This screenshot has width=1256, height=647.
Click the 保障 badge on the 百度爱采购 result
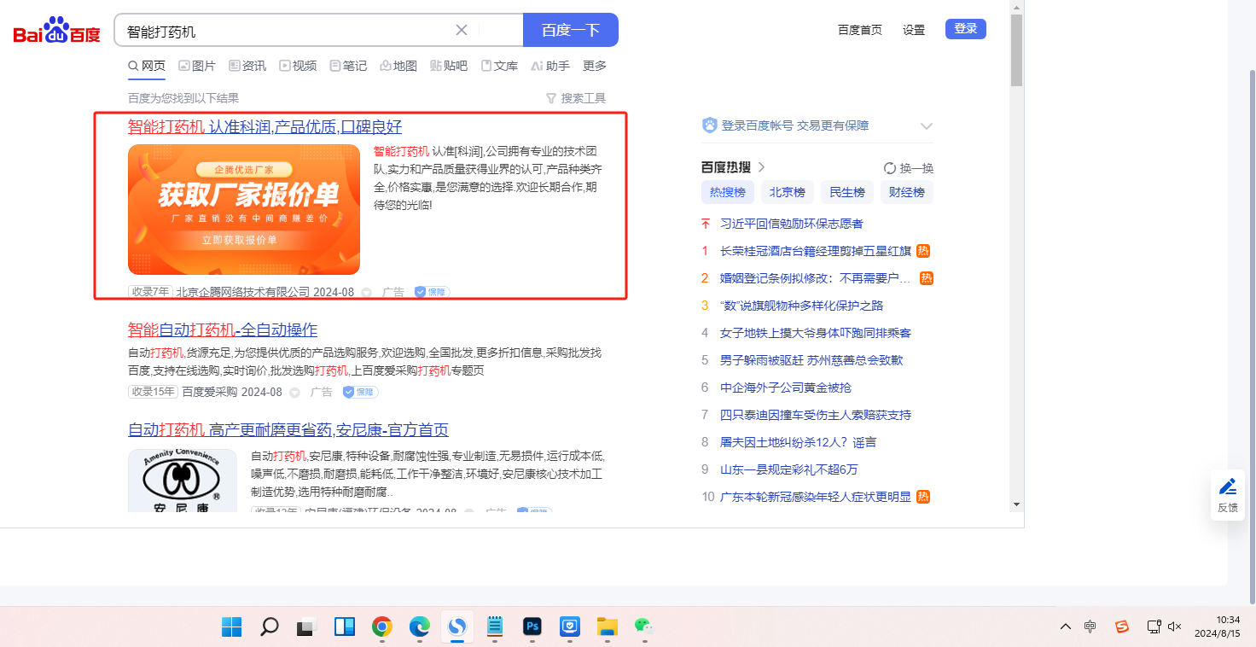tap(360, 392)
